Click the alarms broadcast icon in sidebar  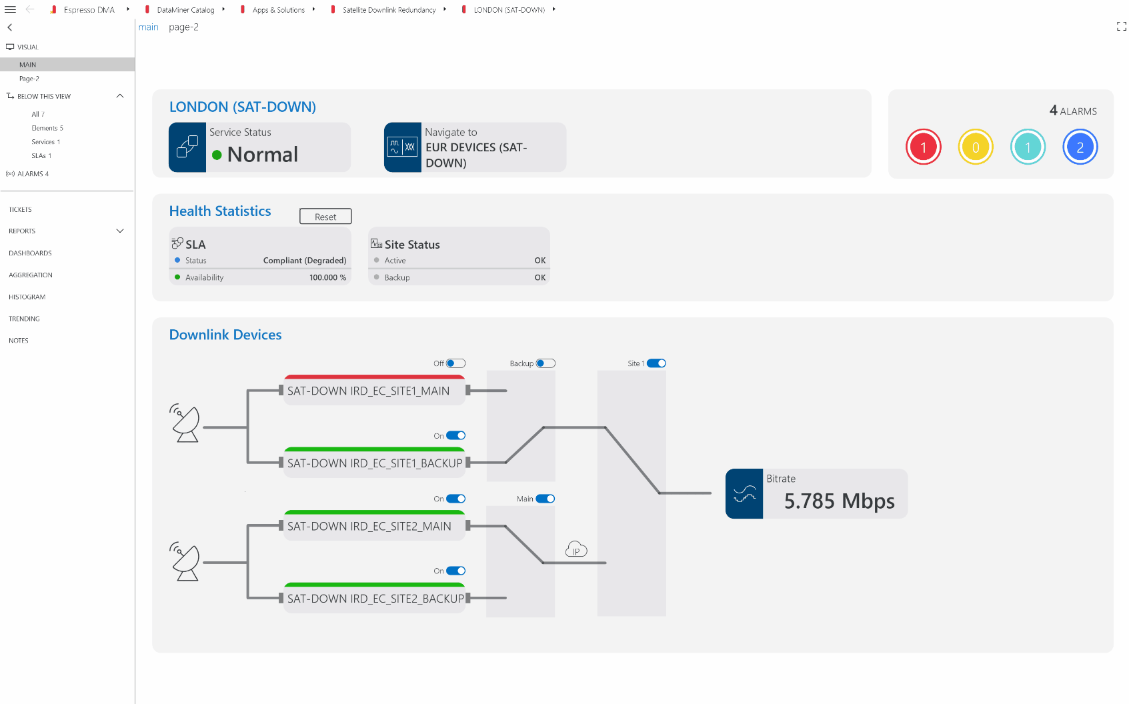(x=10, y=173)
